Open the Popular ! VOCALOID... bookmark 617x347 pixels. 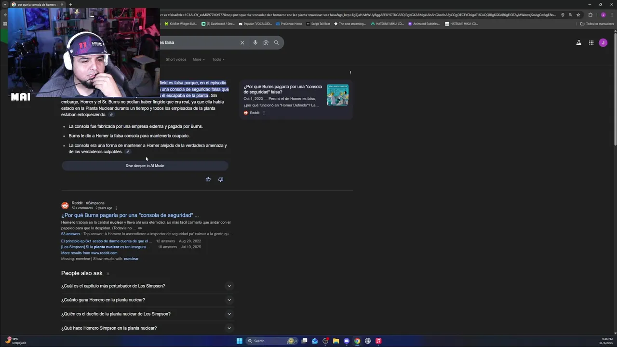coord(255,24)
